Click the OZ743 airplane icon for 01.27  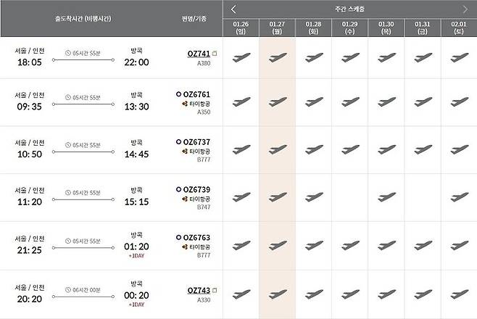277,293
